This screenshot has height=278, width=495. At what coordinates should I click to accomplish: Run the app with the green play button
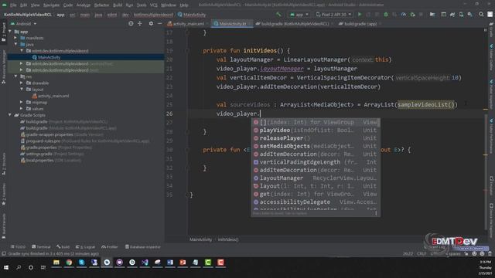tap(360, 15)
